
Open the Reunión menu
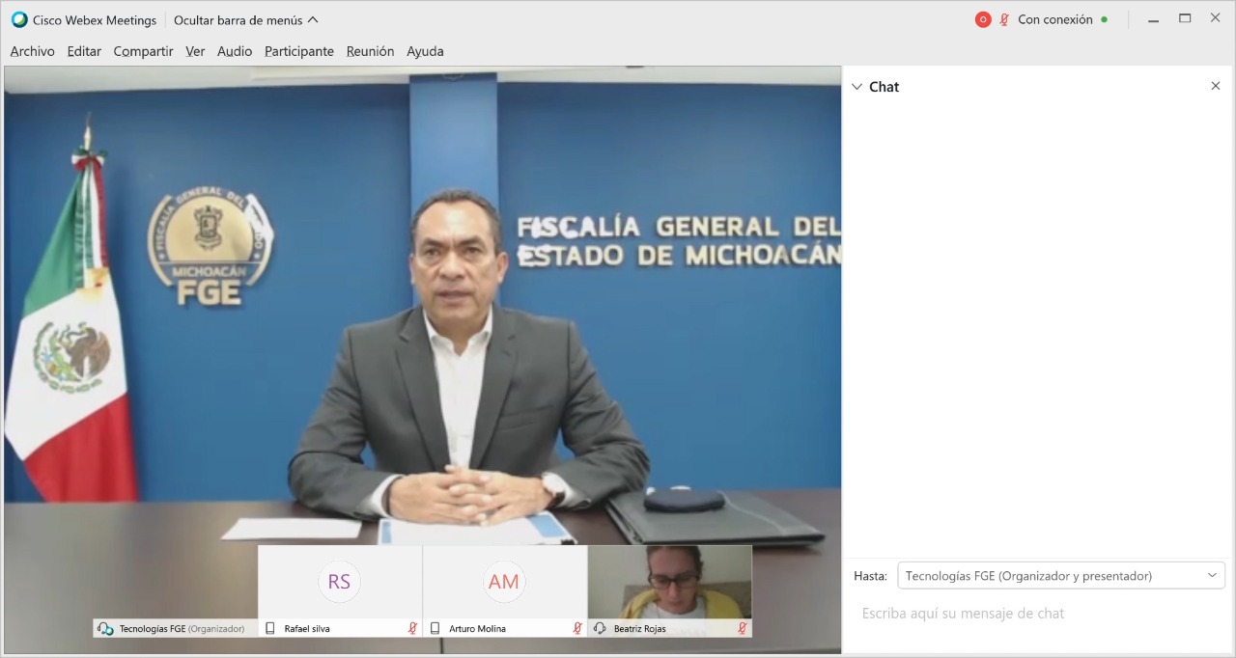point(371,51)
